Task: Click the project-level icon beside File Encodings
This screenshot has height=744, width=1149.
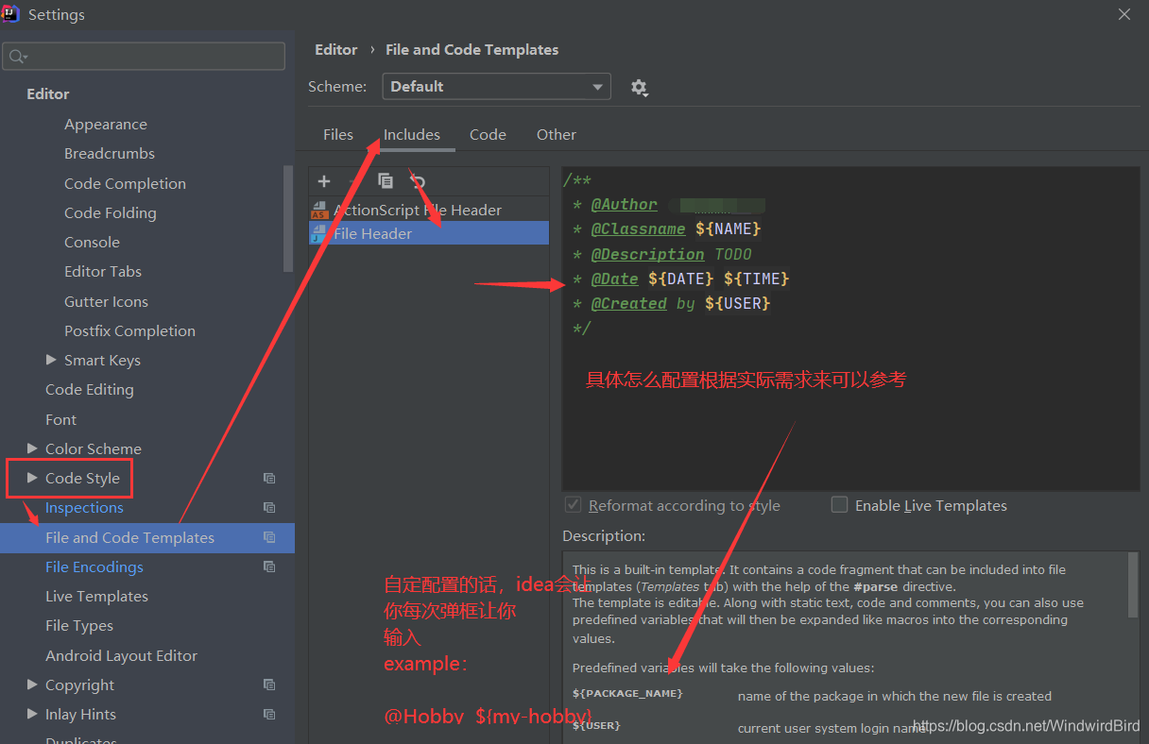Action: 269,566
